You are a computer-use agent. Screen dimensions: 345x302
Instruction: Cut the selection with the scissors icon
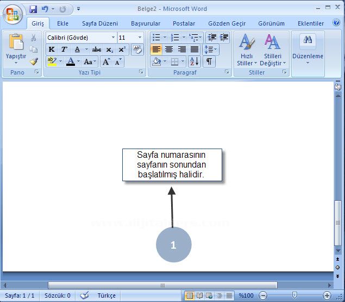point(34,38)
